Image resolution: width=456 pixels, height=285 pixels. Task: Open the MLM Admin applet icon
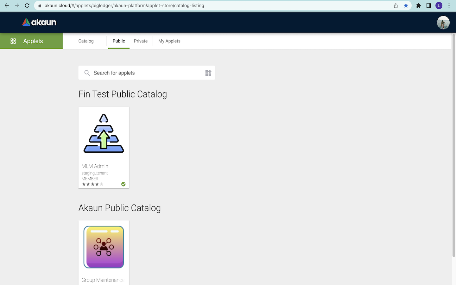click(104, 133)
